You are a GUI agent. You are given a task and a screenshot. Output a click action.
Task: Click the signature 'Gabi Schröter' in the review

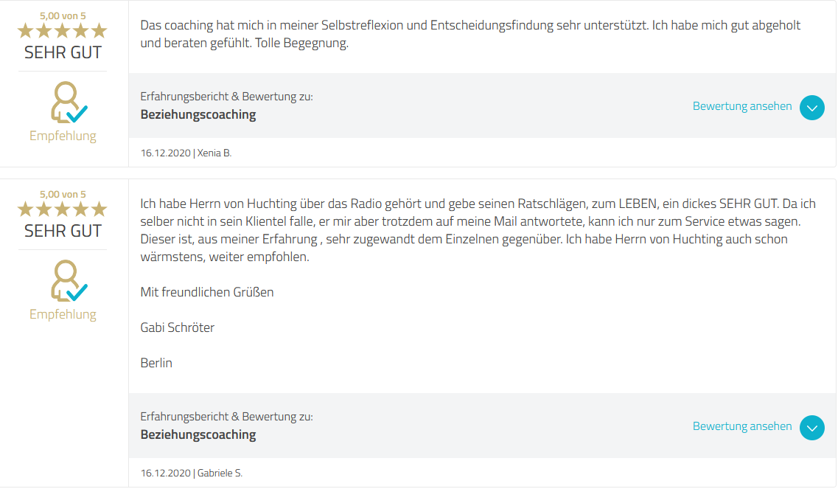tap(178, 327)
